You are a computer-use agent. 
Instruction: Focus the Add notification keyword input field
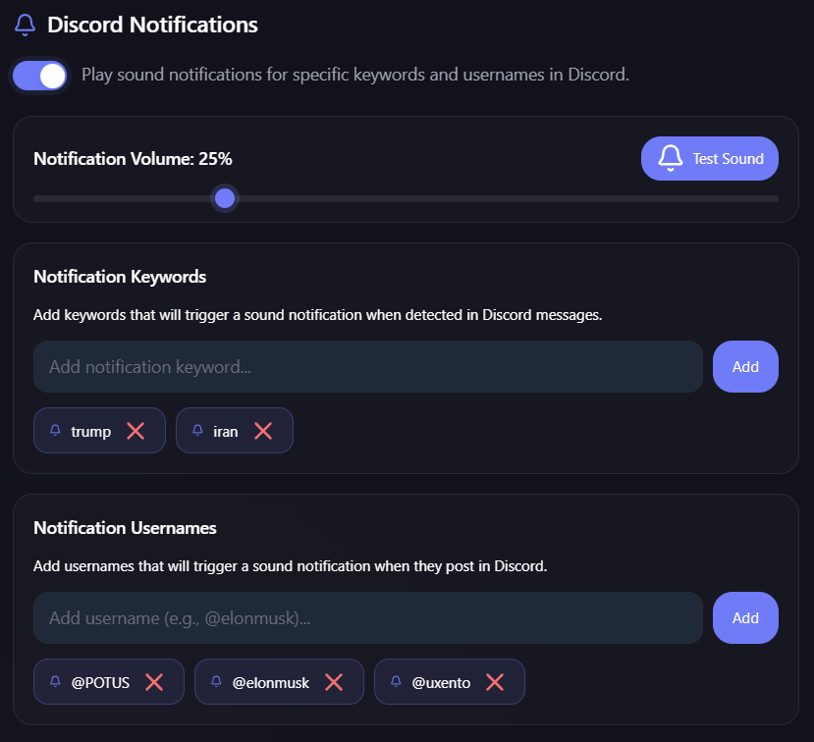(x=368, y=367)
